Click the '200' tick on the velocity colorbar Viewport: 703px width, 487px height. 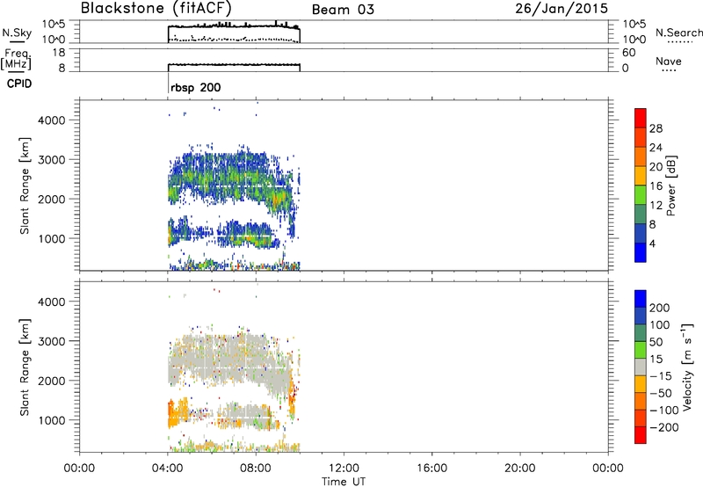click(660, 308)
